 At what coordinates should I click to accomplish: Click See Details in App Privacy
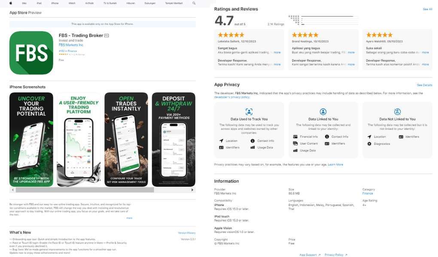(424, 85)
